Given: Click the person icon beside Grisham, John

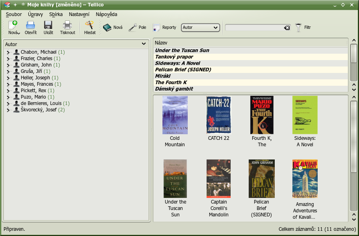Looking at the screenshot, I should pyautogui.click(x=16, y=65).
